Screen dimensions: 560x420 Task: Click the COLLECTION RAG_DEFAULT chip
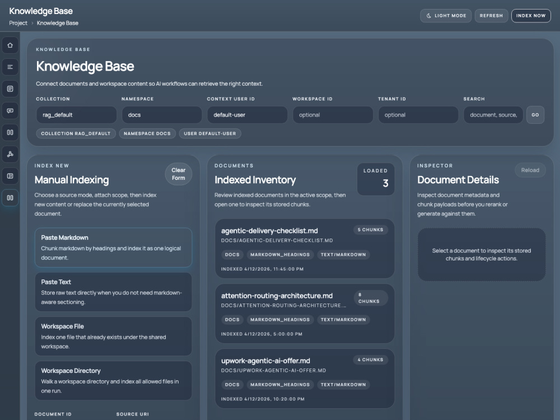pos(76,134)
